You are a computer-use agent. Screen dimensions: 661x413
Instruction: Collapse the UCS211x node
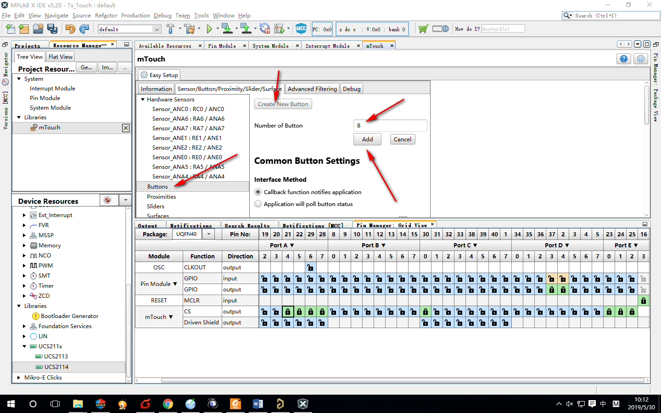[x=24, y=346]
